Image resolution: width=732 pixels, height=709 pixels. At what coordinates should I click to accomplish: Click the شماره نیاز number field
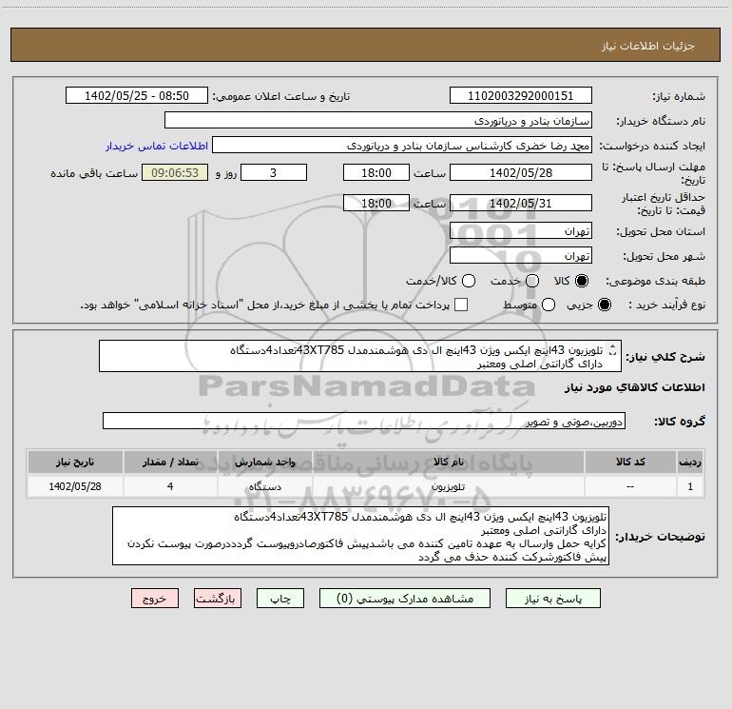click(x=520, y=96)
